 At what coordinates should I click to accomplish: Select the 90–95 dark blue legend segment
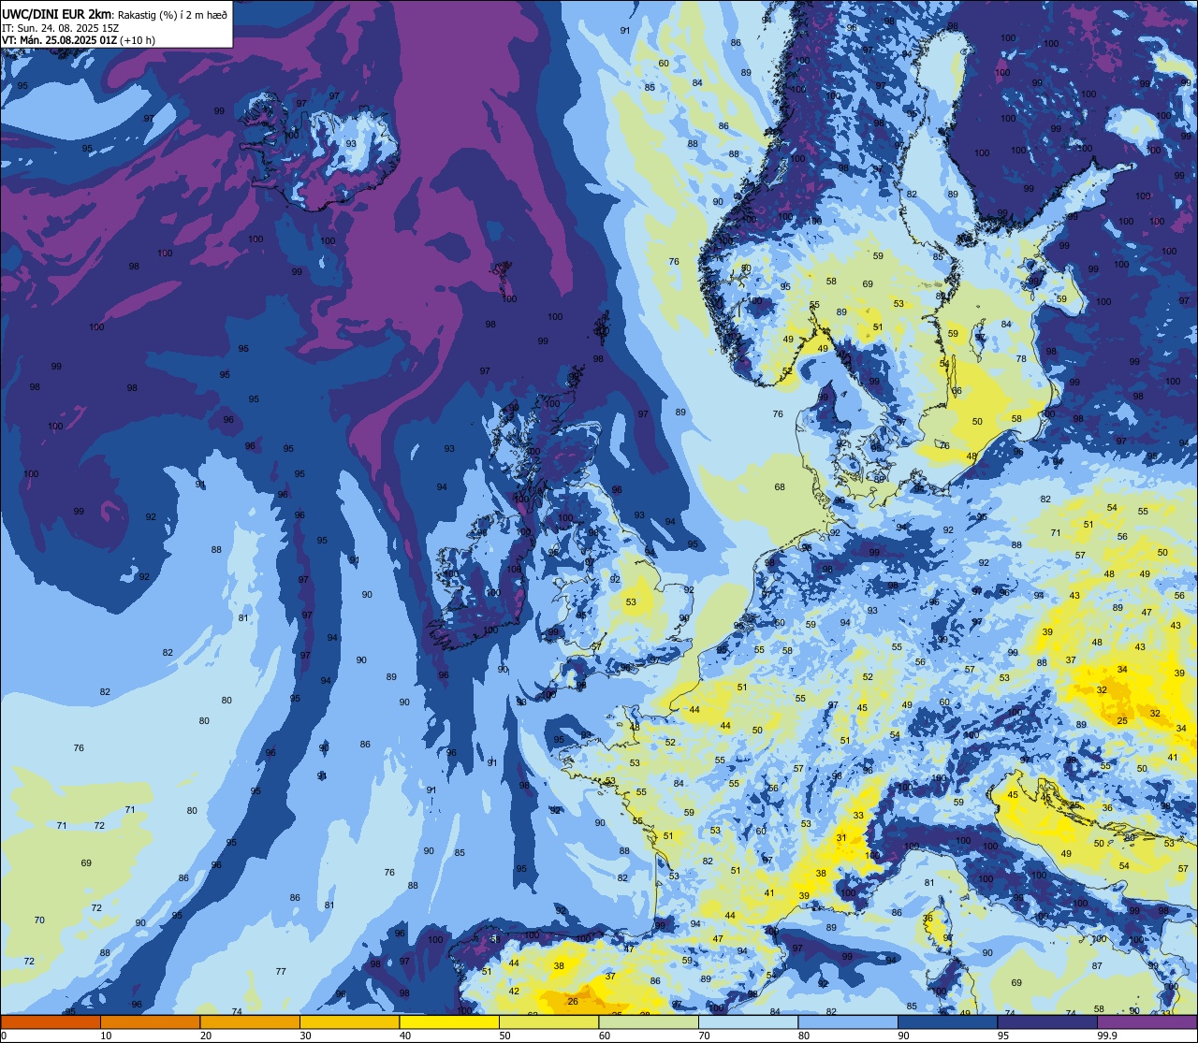click(x=947, y=1021)
